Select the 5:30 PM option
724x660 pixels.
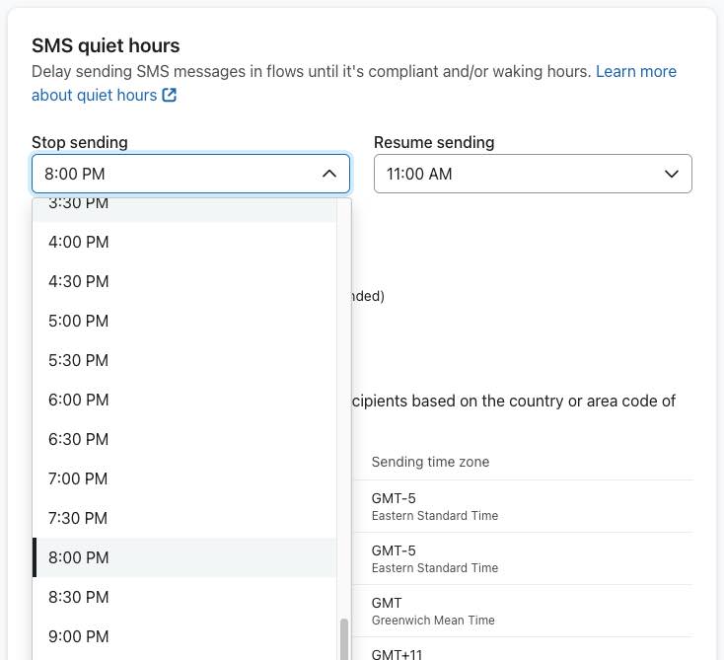click(184, 360)
